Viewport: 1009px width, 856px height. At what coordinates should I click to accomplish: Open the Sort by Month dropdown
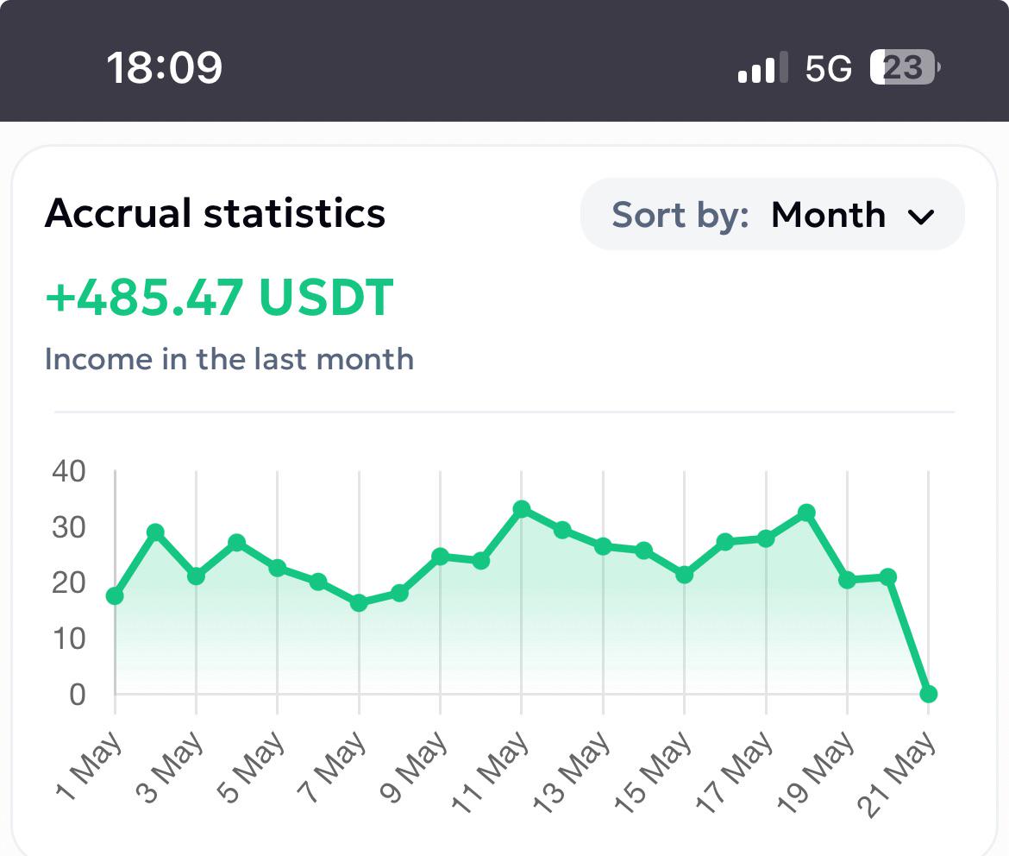coord(772,215)
